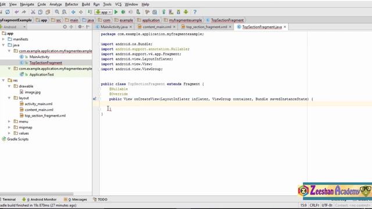This screenshot has height=209, width=372.
Task: Close the TopSectionFragment.java tab
Action: coord(285,27)
